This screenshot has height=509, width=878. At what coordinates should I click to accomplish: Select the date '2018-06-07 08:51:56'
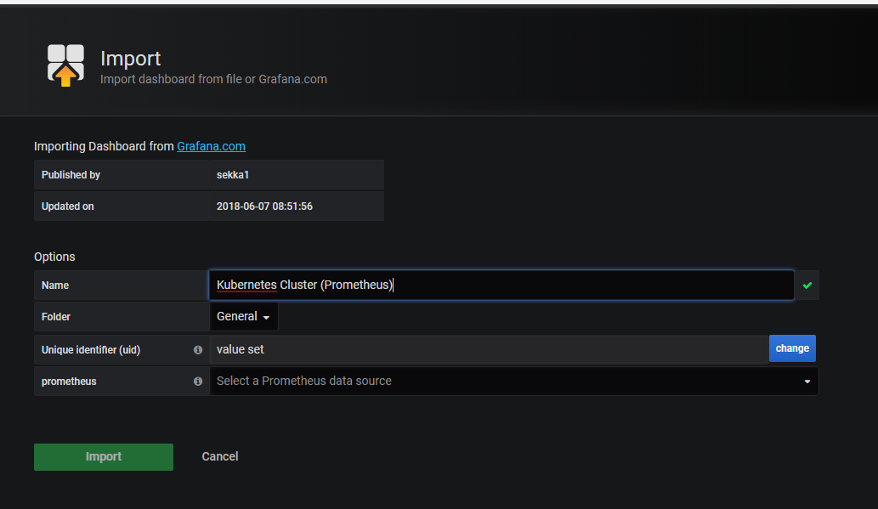264,206
